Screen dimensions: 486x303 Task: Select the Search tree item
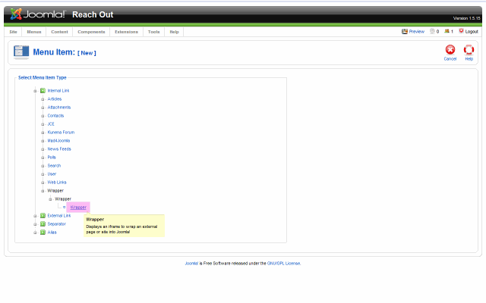point(54,166)
